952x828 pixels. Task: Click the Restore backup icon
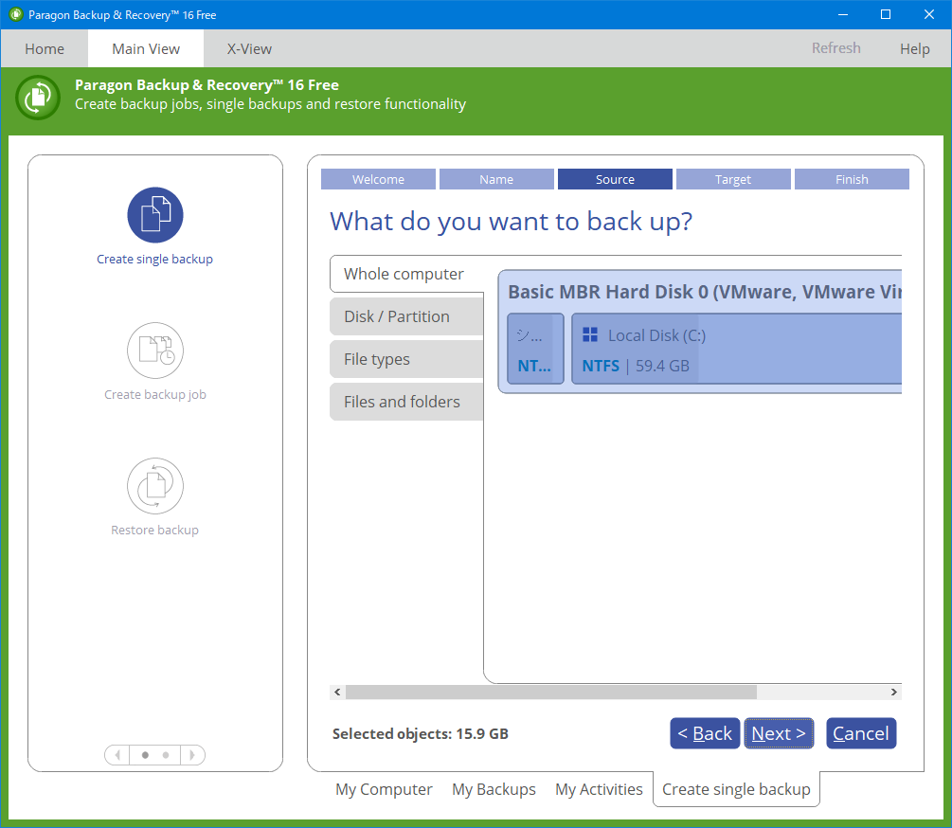pyautogui.click(x=154, y=486)
